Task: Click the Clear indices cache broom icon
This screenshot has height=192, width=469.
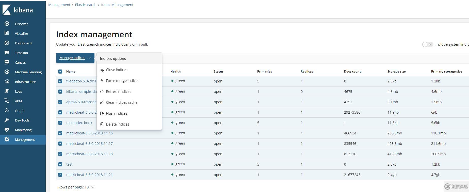Action: click(x=102, y=102)
